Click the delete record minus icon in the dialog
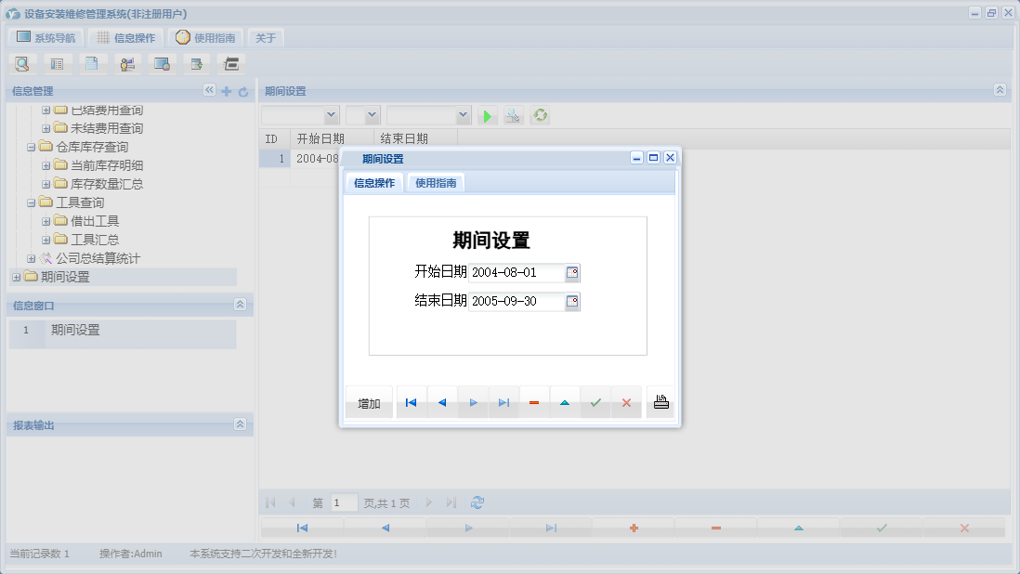The height and width of the screenshot is (574, 1020). point(534,401)
